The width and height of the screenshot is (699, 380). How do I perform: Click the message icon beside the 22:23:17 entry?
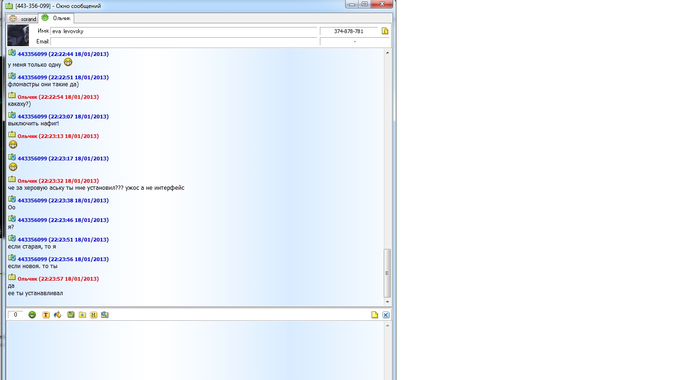[x=12, y=157]
